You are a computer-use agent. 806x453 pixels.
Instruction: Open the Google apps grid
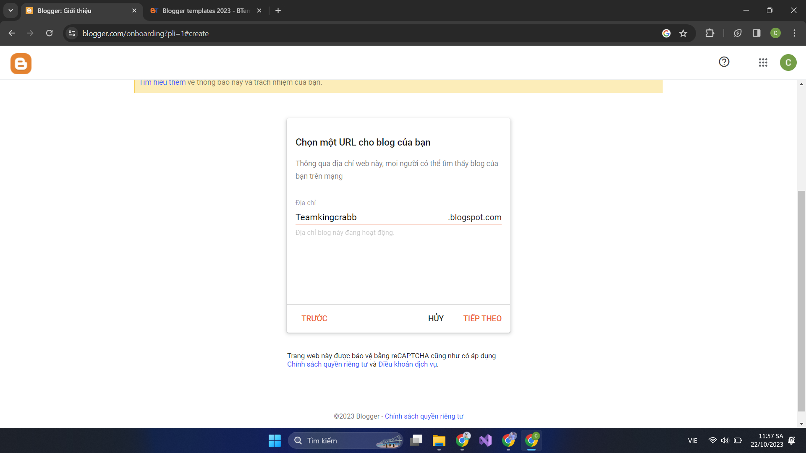(763, 62)
